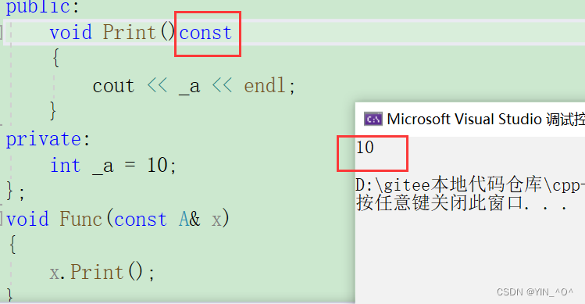Click the value 10 in member initializer
585x304 pixels.
tap(158, 165)
